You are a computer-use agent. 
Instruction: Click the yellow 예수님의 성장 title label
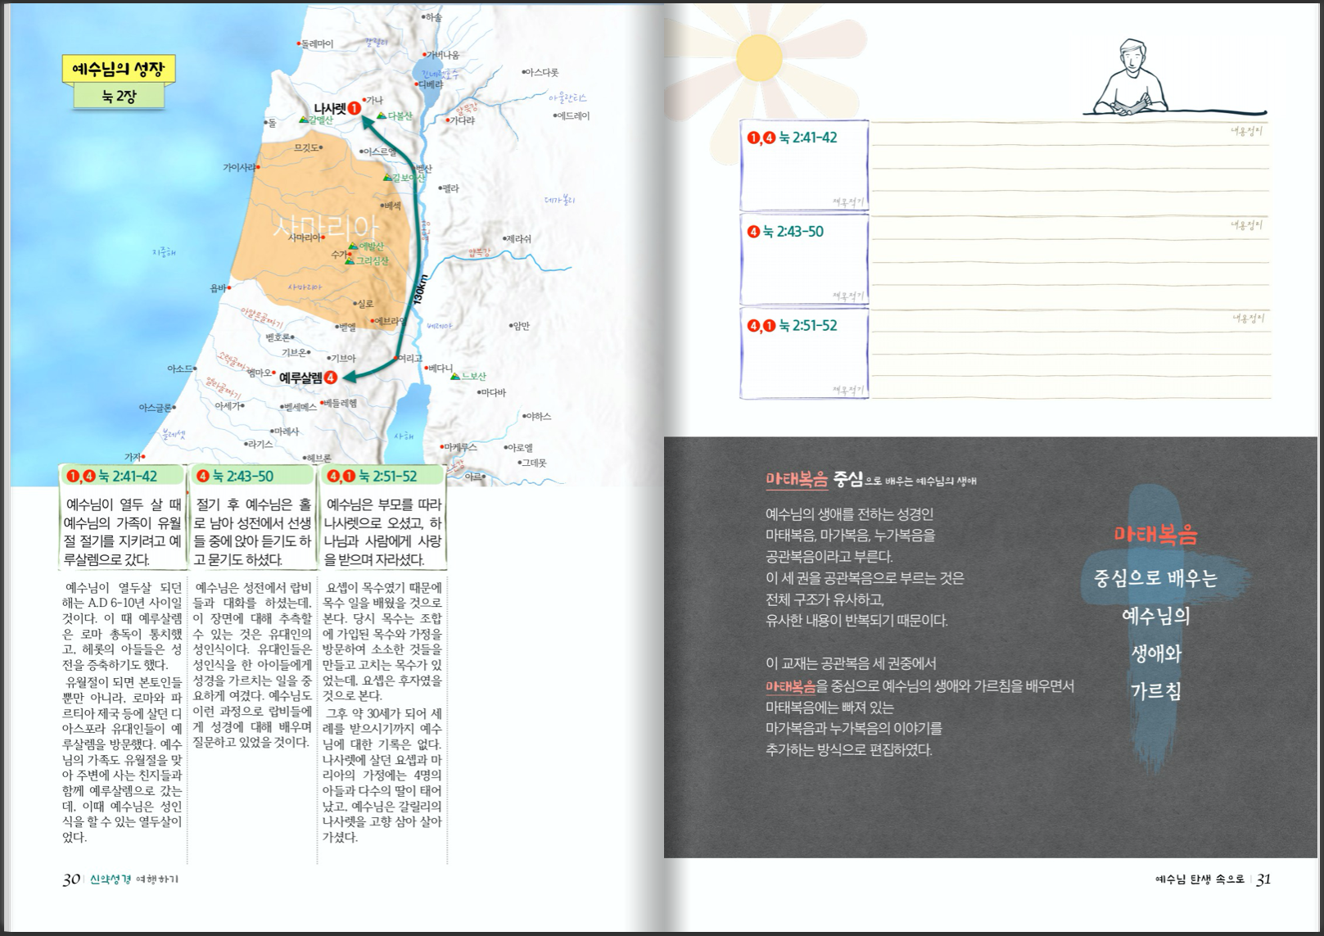point(119,69)
